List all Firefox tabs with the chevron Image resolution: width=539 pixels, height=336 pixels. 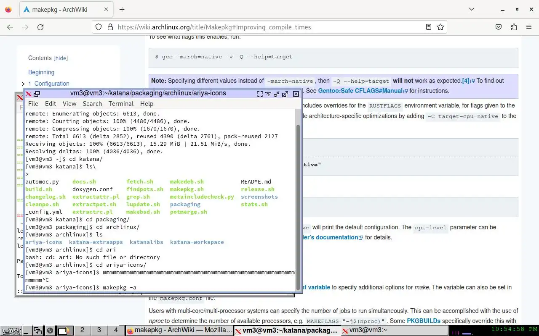click(x=471, y=9)
